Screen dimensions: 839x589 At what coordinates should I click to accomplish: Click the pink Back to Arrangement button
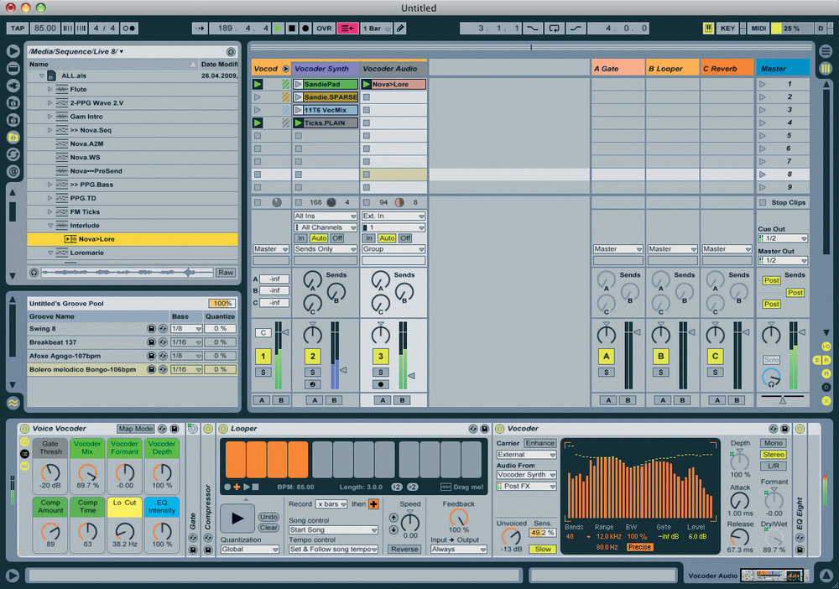[347, 29]
